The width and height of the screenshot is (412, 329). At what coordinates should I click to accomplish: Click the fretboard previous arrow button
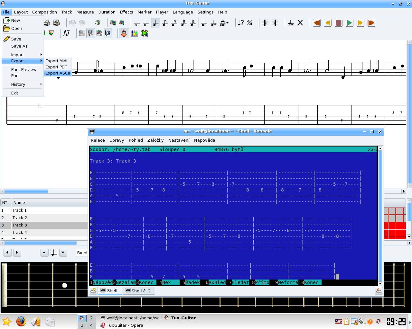tap(7, 253)
